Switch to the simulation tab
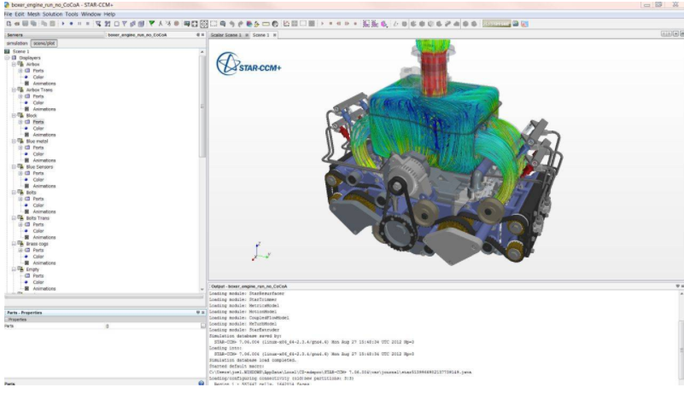The height and width of the screenshot is (393, 684). point(17,43)
